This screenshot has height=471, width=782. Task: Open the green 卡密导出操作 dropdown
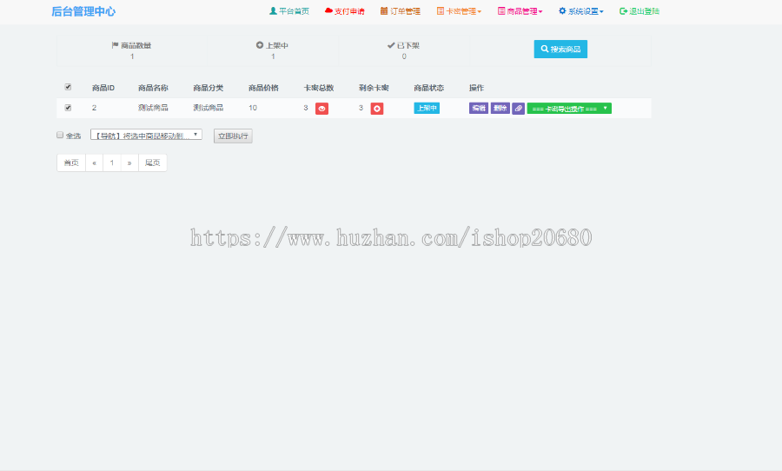point(569,109)
